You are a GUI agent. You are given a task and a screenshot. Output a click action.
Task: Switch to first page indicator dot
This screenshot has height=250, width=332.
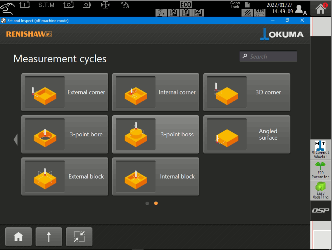pos(147,203)
